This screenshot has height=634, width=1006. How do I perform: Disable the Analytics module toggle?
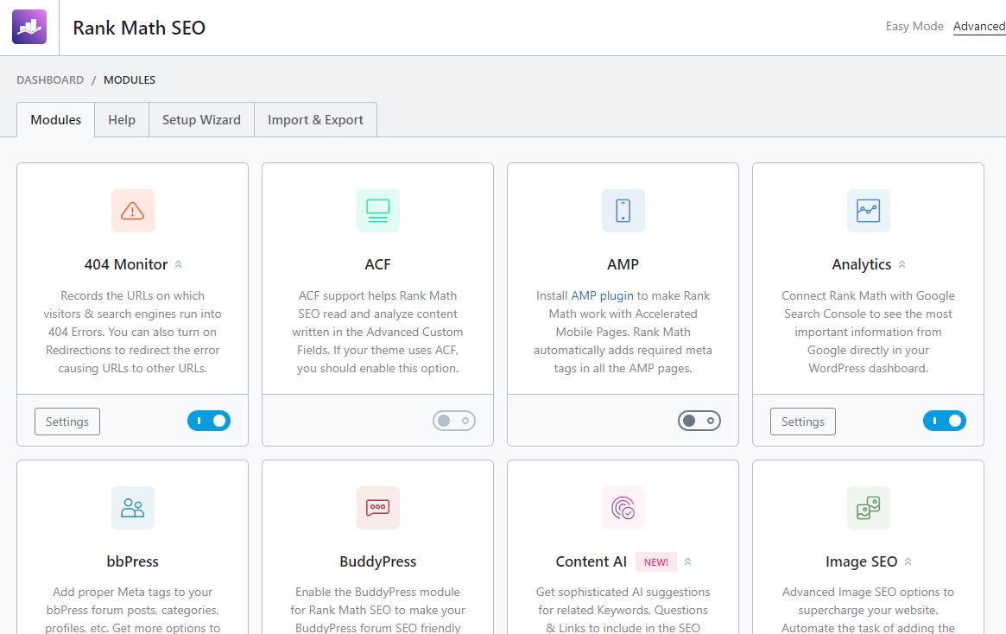pyautogui.click(x=945, y=421)
